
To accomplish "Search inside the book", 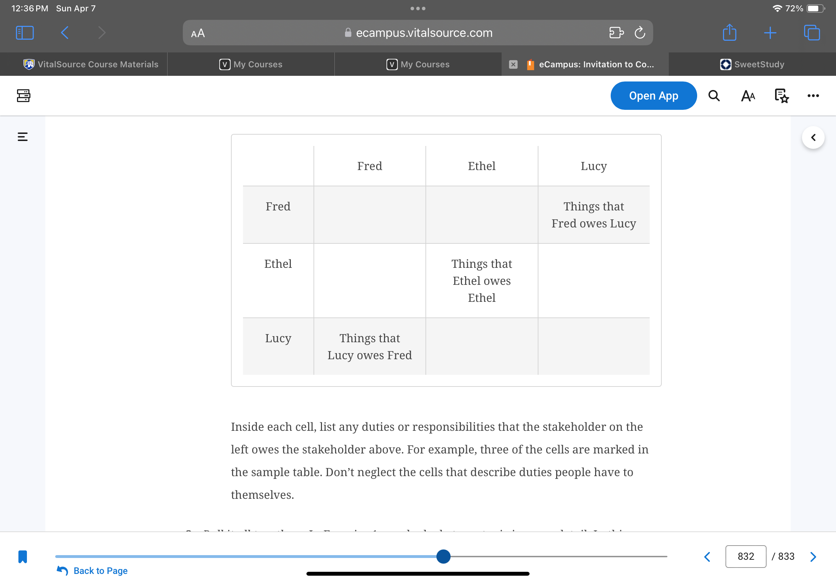I will coord(714,96).
